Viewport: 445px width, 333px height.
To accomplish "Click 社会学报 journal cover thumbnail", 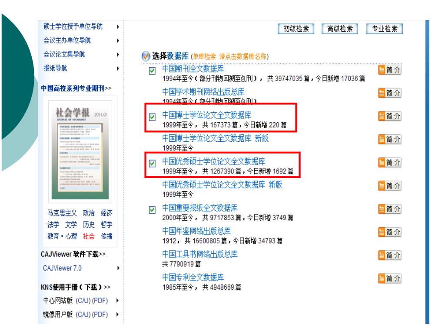I will pos(80,151).
